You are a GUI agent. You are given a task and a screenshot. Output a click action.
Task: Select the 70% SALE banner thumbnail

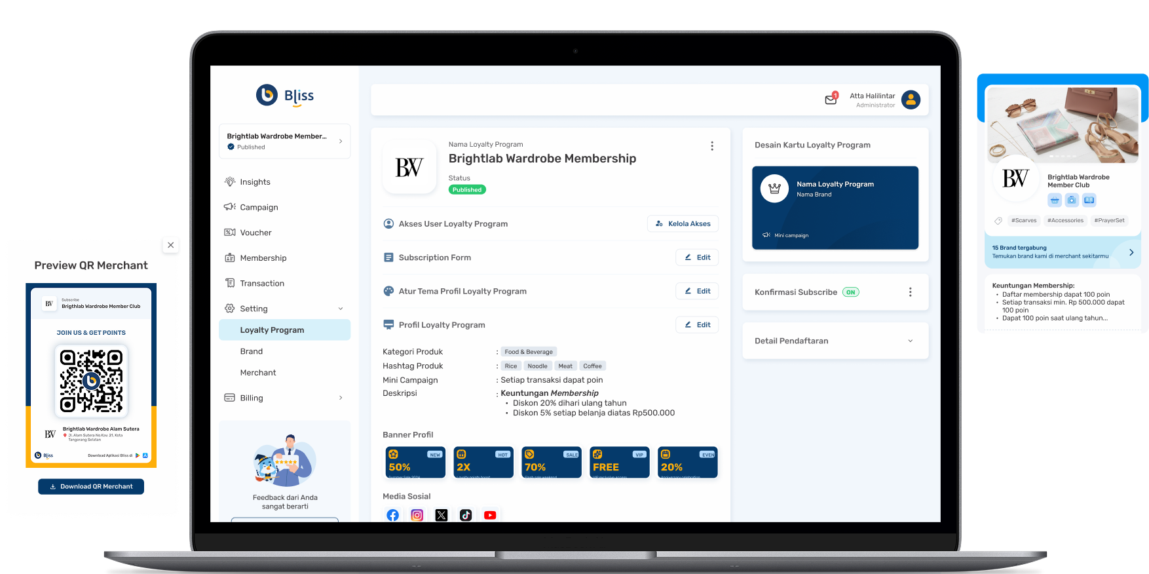(552, 462)
